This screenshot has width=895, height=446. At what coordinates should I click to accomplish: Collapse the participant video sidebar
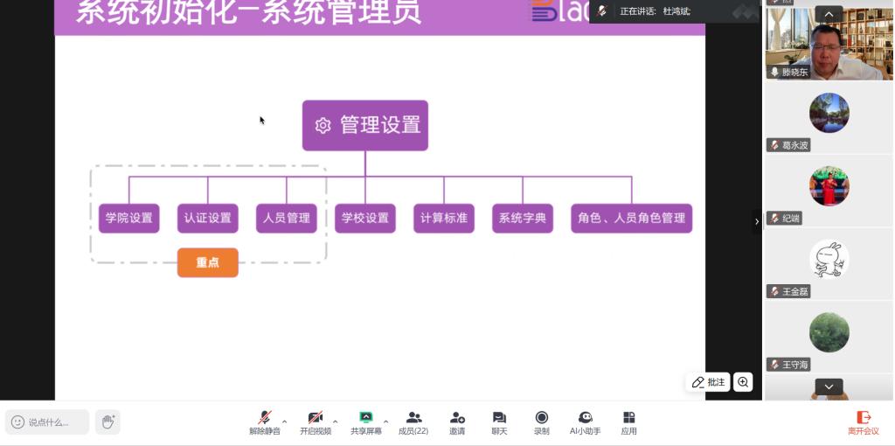click(x=757, y=221)
